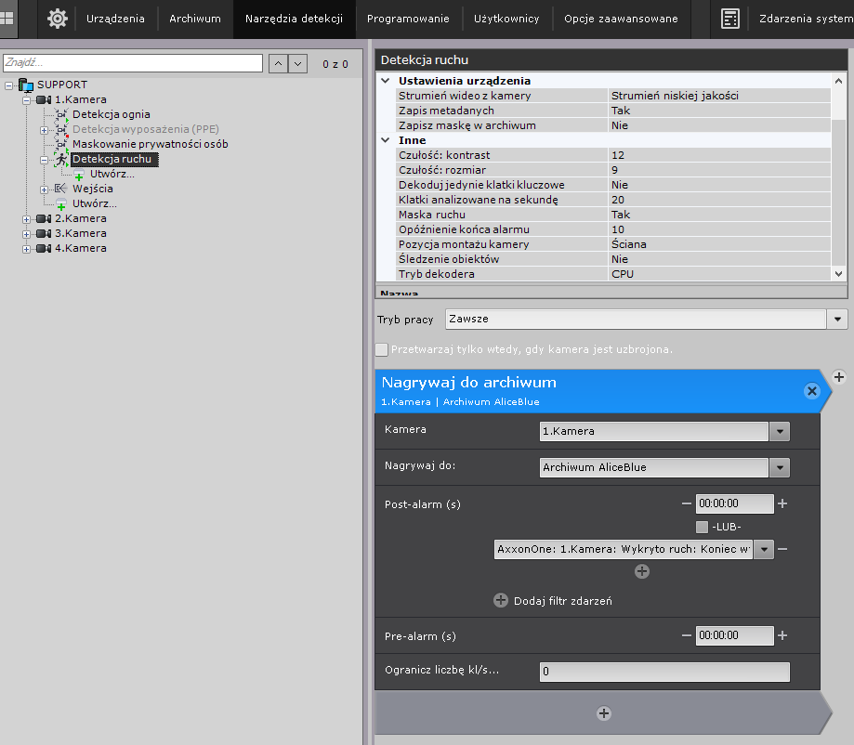Click the settings gear icon

58,19
